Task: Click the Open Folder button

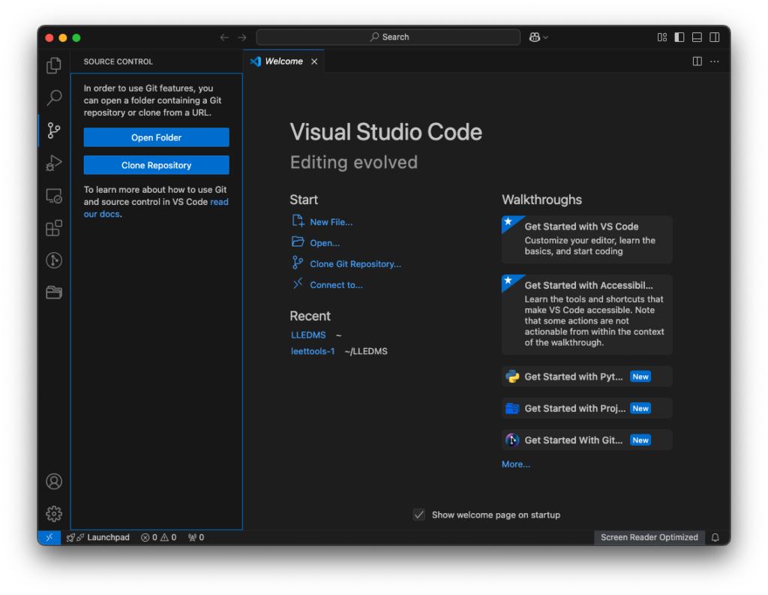Action: (156, 137)
